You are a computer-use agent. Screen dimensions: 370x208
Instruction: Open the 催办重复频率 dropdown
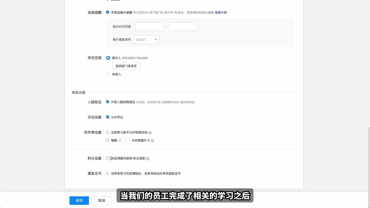coord(146,40)
